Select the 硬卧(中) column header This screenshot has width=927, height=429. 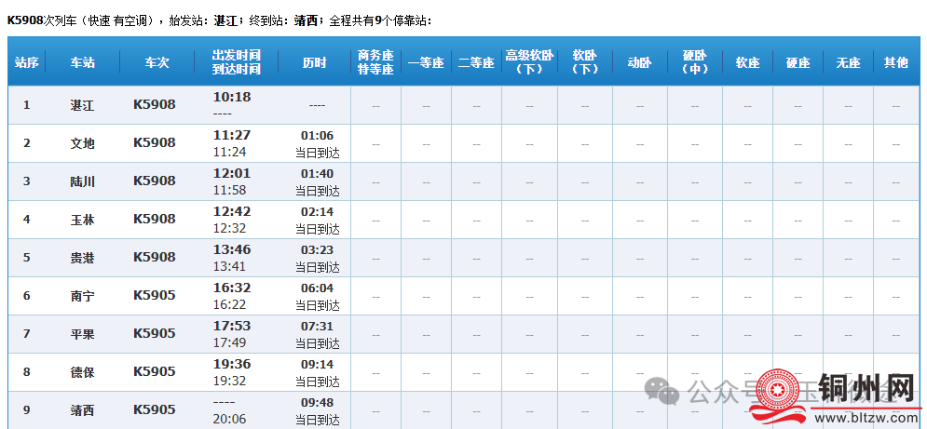(x=695, y=62)
